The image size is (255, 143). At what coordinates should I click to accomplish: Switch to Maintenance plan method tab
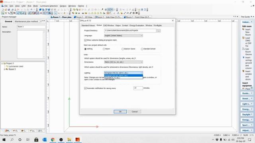(x=26, y=21)
